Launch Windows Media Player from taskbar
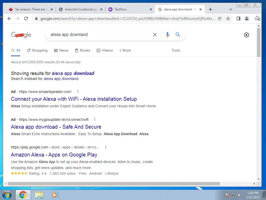 [x=55, y=195]
